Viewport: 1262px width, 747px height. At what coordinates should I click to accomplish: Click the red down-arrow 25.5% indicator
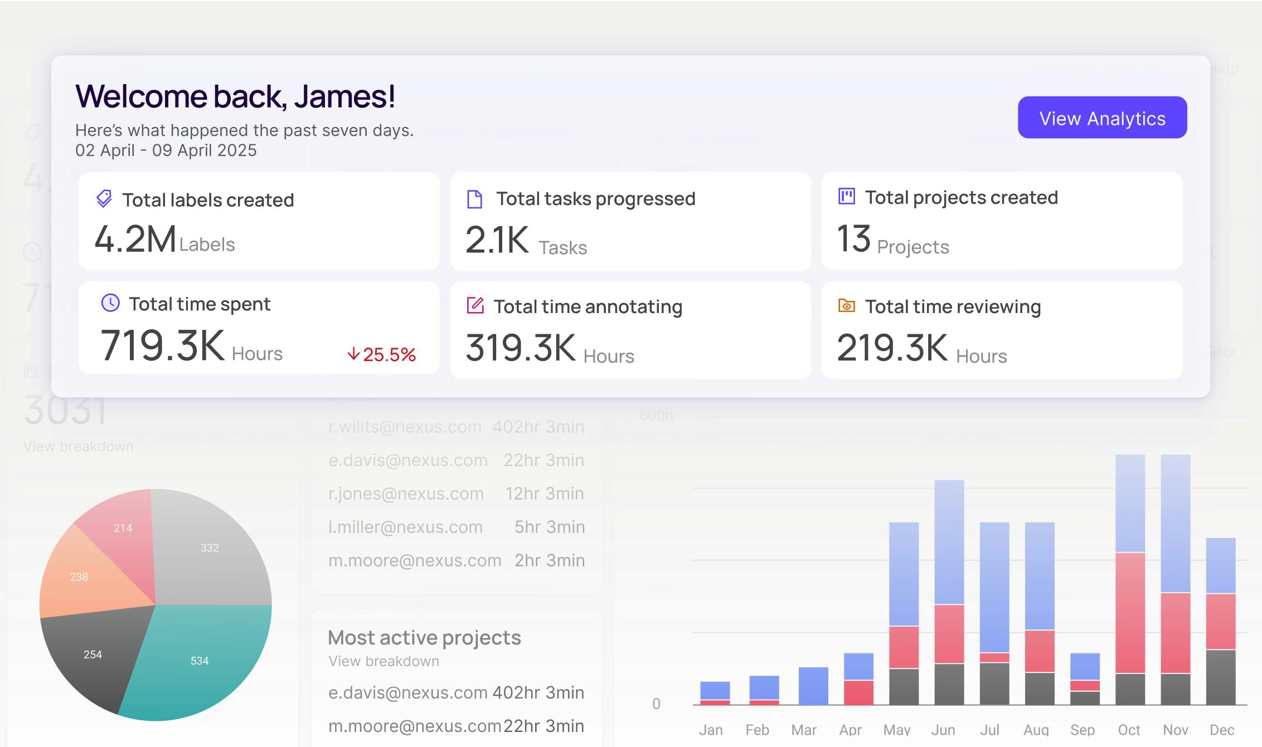(x=382, y=354)
